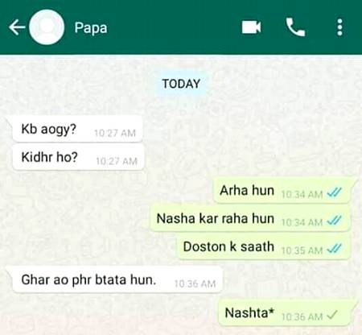Image resolution: width=362 pixels, height=335 pixels.
Task: Click read ticks on 'Doston k saath'
Action: pyautogui.click(x=335, y=249)
